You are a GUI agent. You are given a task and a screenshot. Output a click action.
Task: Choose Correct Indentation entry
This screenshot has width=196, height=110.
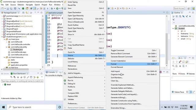tap(133, 61)
